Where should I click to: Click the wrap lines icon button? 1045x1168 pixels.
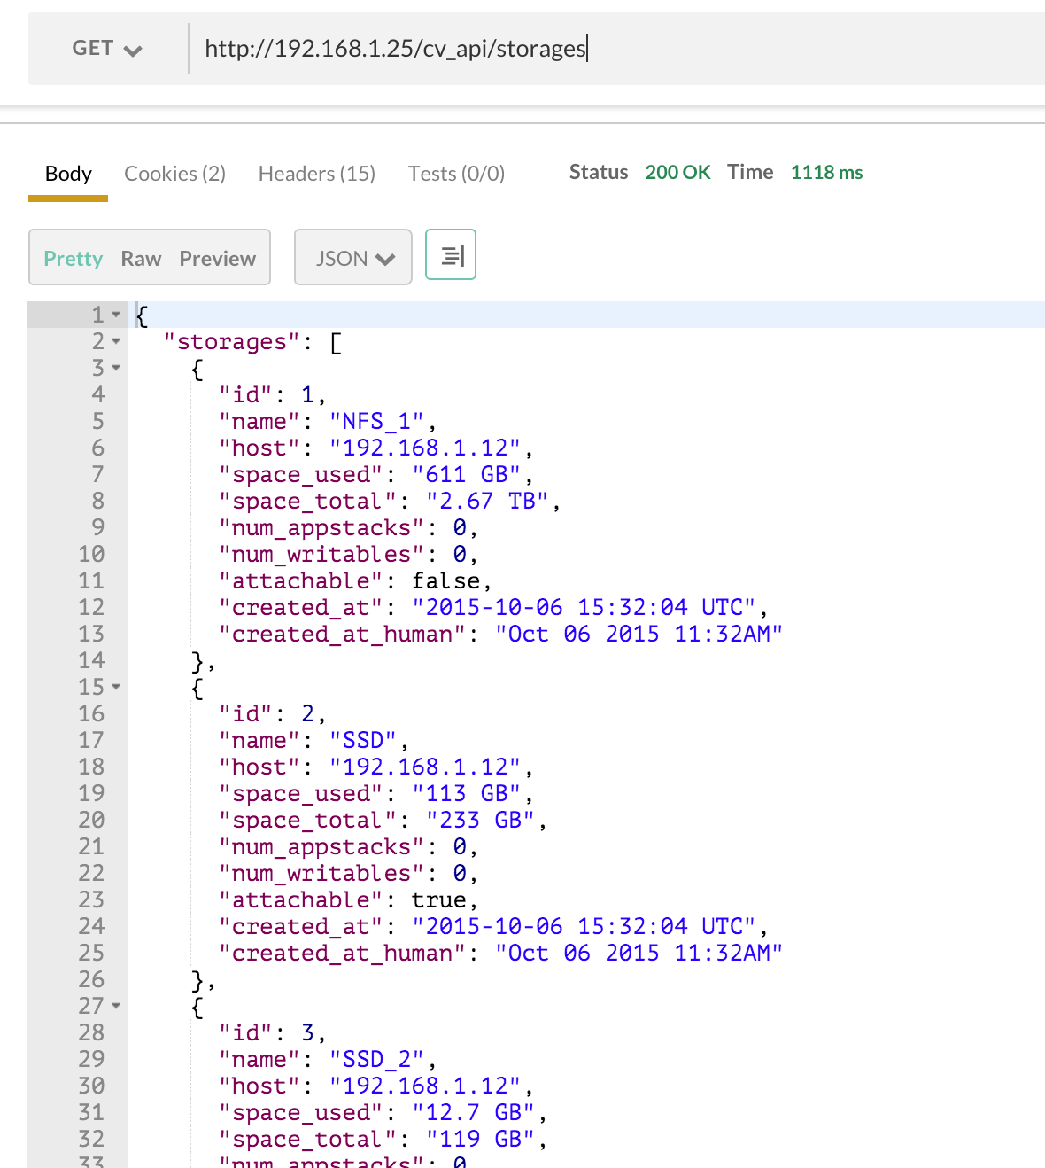point(451,255)
